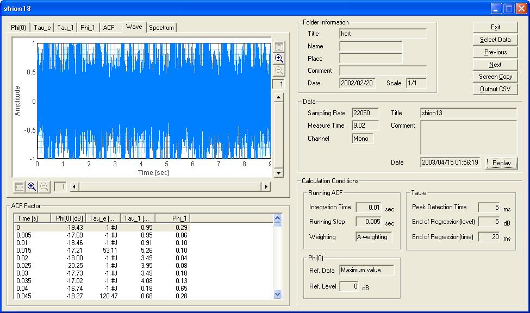Export with the Output CSV button

point(495,89)
